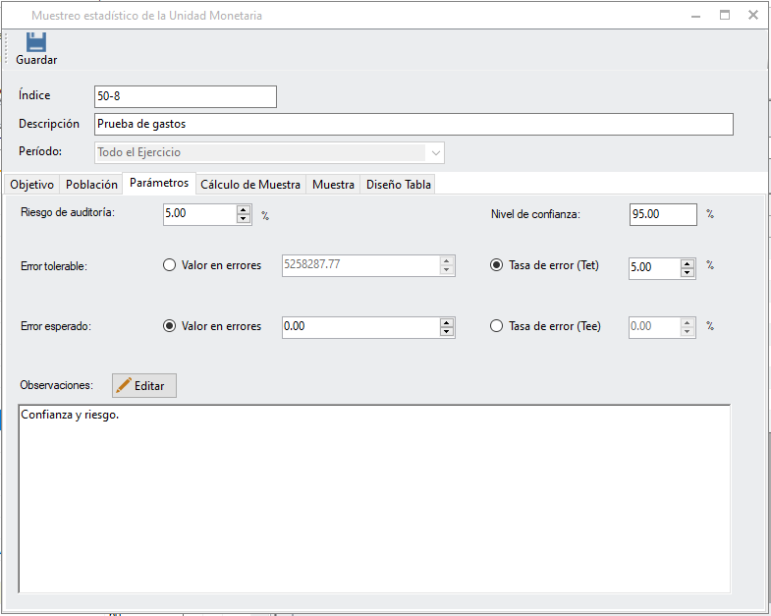Screen dimensions: 771x616
Task: Increase Error esperado value with up arrow
Action: (x=447, y=322)
